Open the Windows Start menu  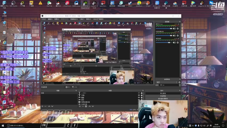(x=3, y=125)
